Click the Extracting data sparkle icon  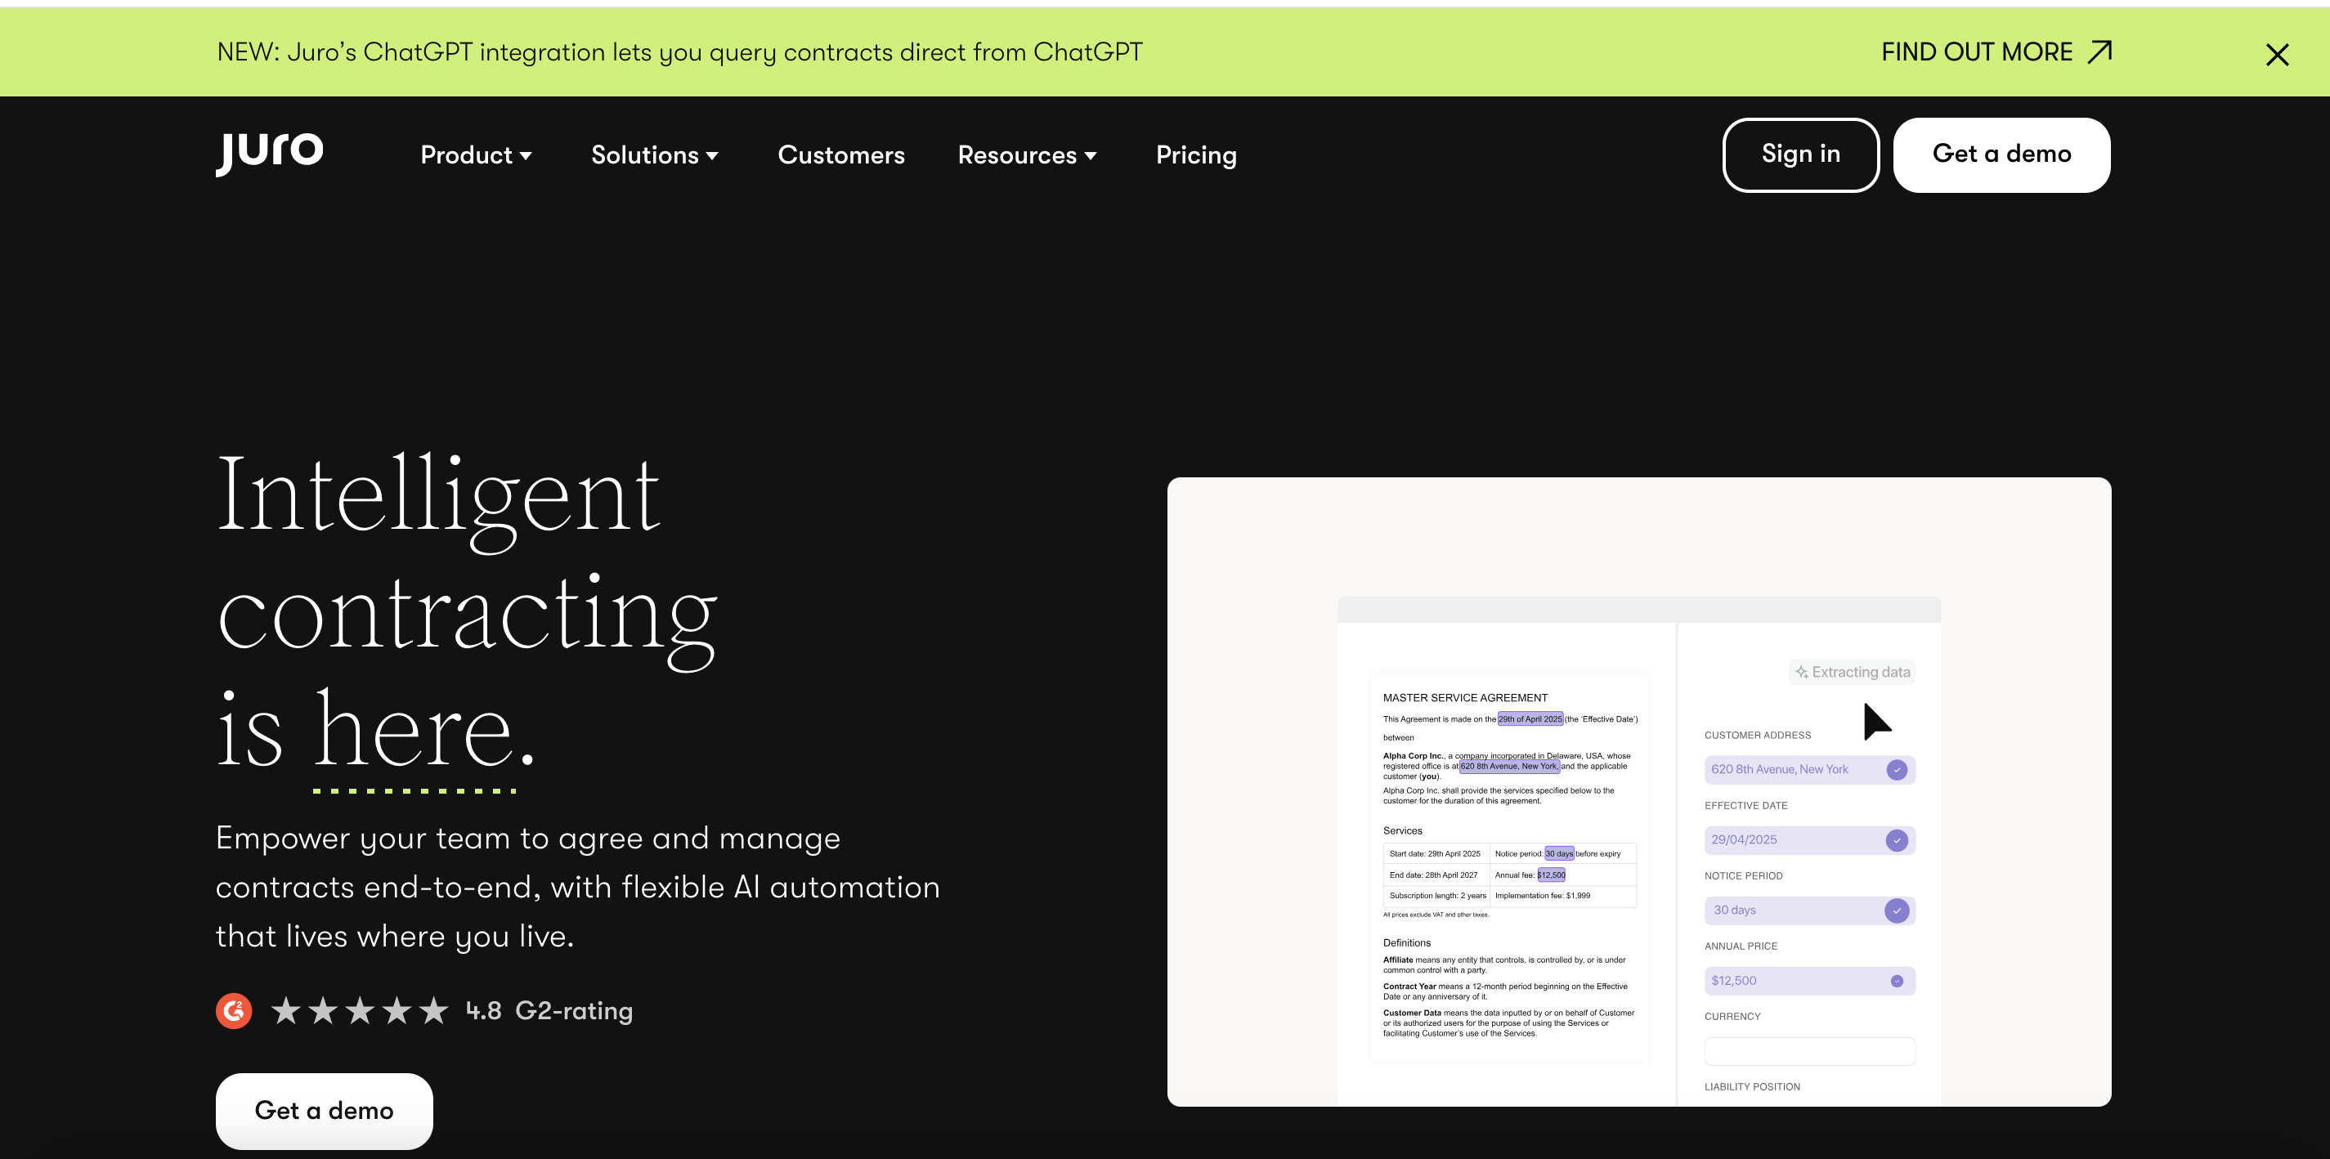pyautogui.click(x=1801, y=673)
